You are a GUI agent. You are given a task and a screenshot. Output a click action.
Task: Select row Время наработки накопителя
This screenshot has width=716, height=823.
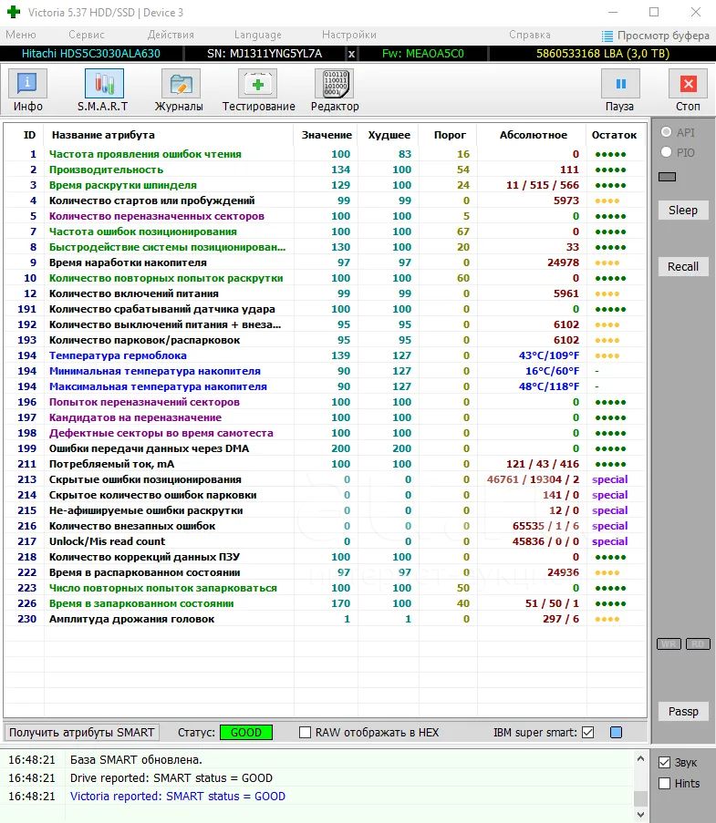[326, 262]
